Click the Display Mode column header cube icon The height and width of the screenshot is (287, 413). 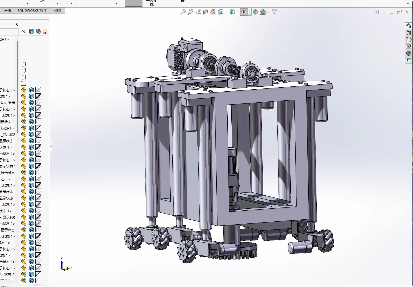[32, 32]
